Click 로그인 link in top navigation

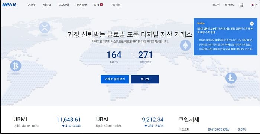216,5
